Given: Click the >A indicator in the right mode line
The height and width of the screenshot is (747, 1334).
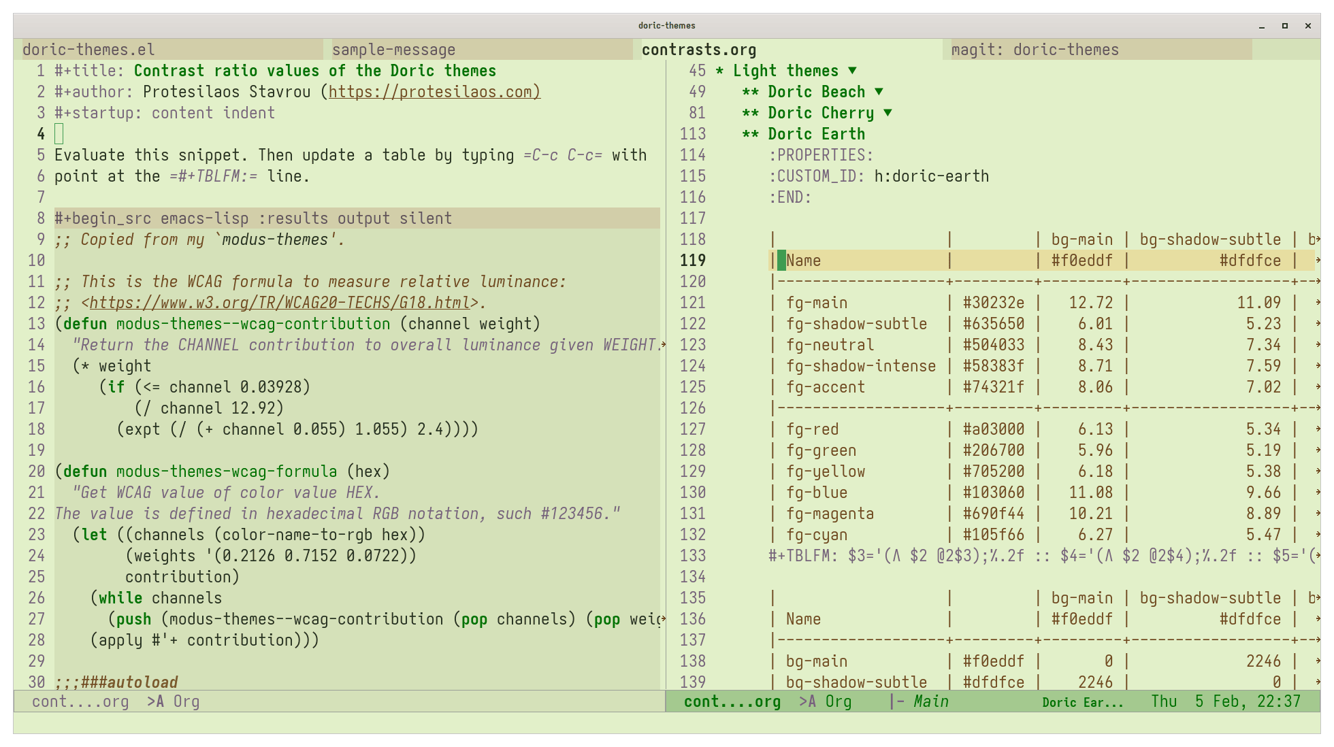Looking at the screenshot, I should pyautogui.click(x=807, y=701).
